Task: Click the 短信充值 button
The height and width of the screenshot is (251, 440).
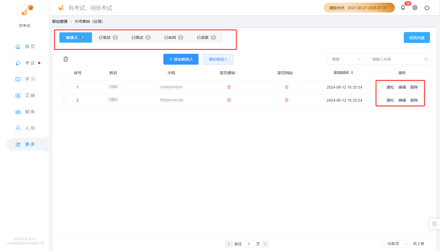Action: coord(417,37)
